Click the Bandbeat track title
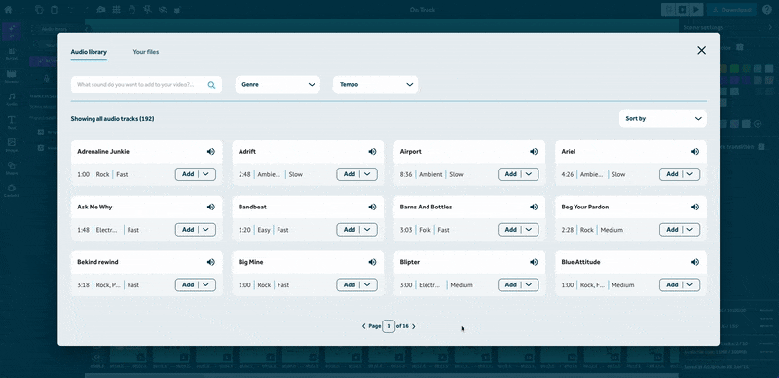 [252, 207]
